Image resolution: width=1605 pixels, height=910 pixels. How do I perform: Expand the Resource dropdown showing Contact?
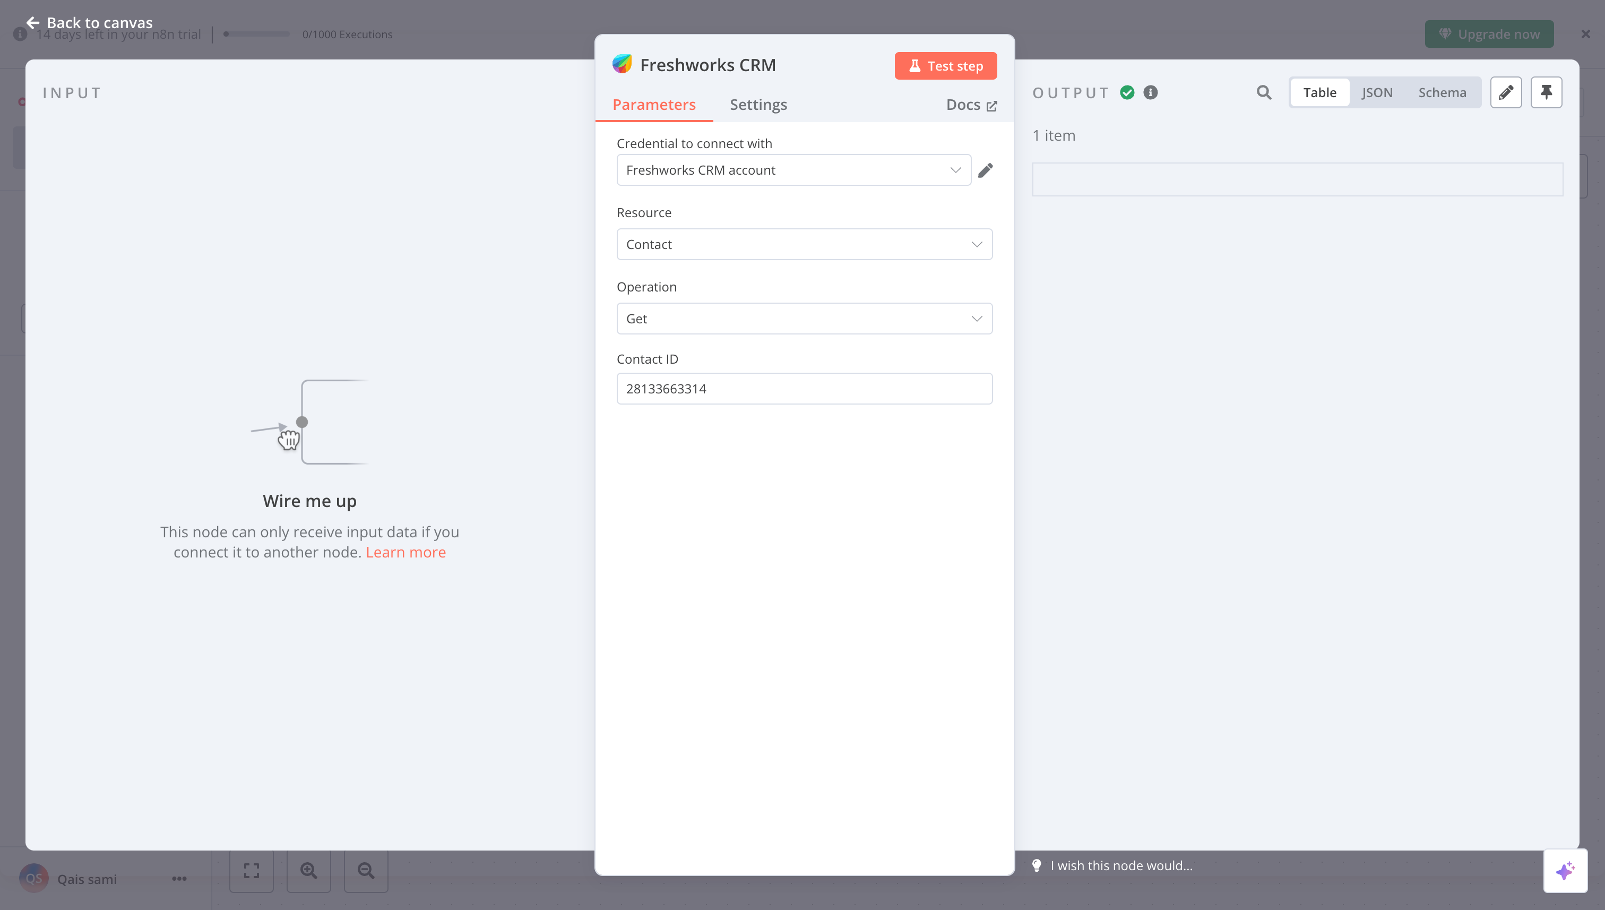click(x=804, y=244)
